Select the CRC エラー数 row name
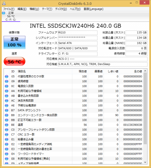The height and width of the screenshot is (168, 151). tap(26, 134)
